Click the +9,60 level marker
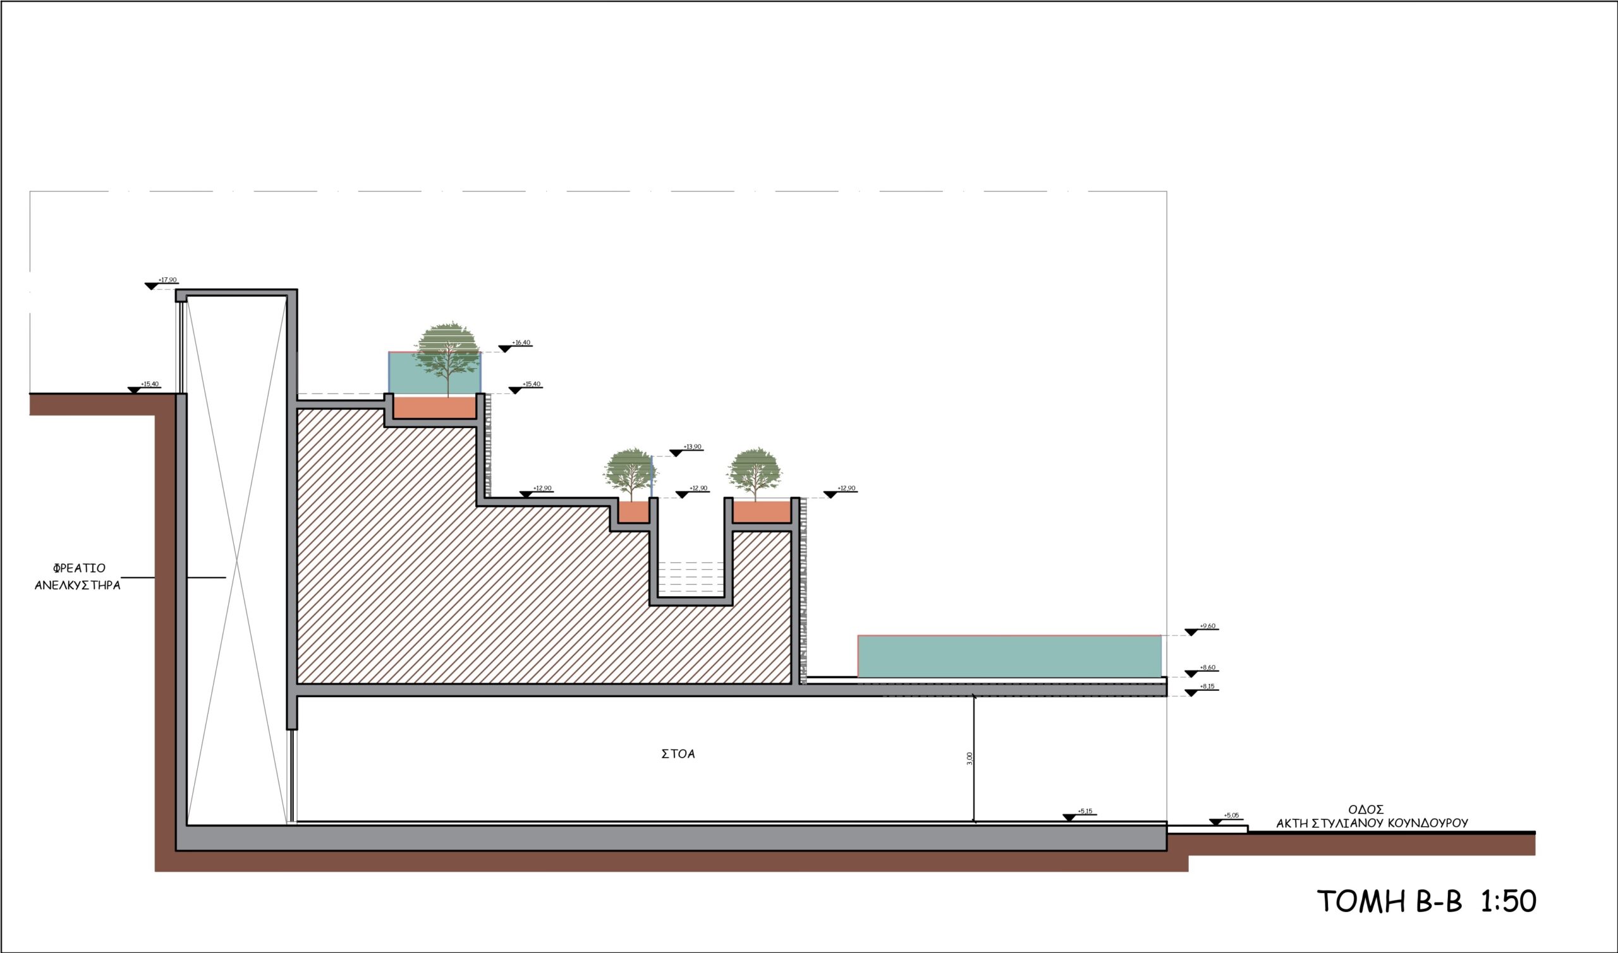 tap(1192, 633)
